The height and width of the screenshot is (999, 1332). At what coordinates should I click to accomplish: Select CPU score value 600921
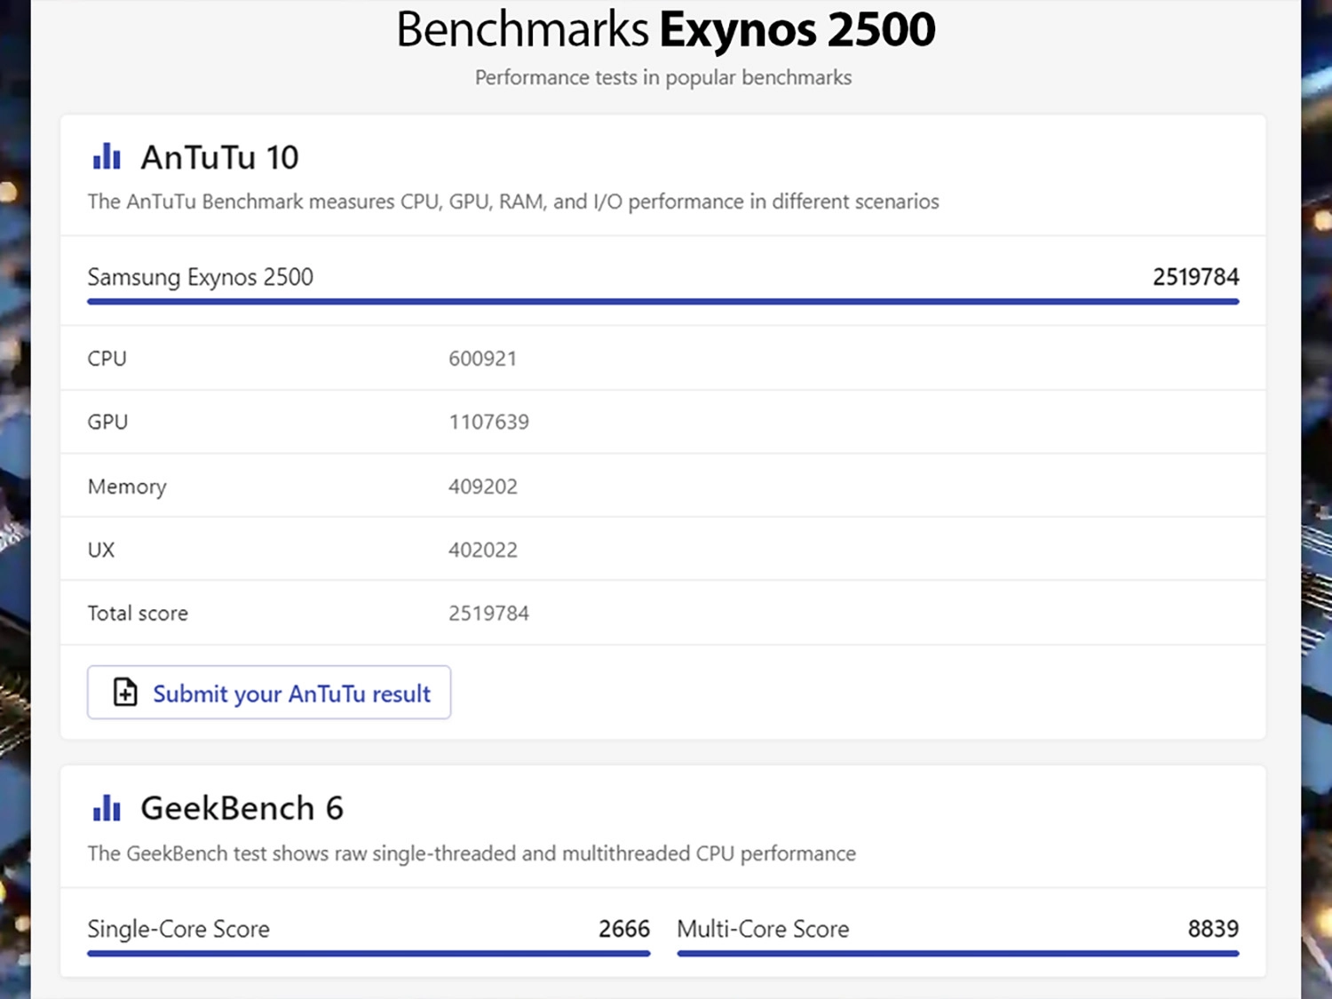pyautogui.click(x=482, y=359)
